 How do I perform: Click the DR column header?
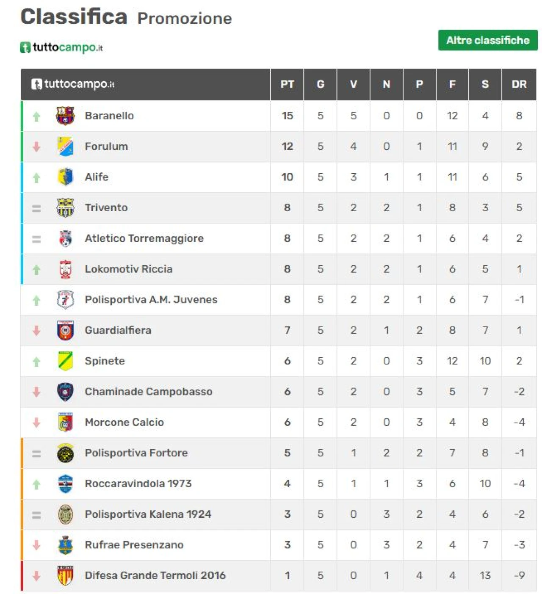coord(519,84)
